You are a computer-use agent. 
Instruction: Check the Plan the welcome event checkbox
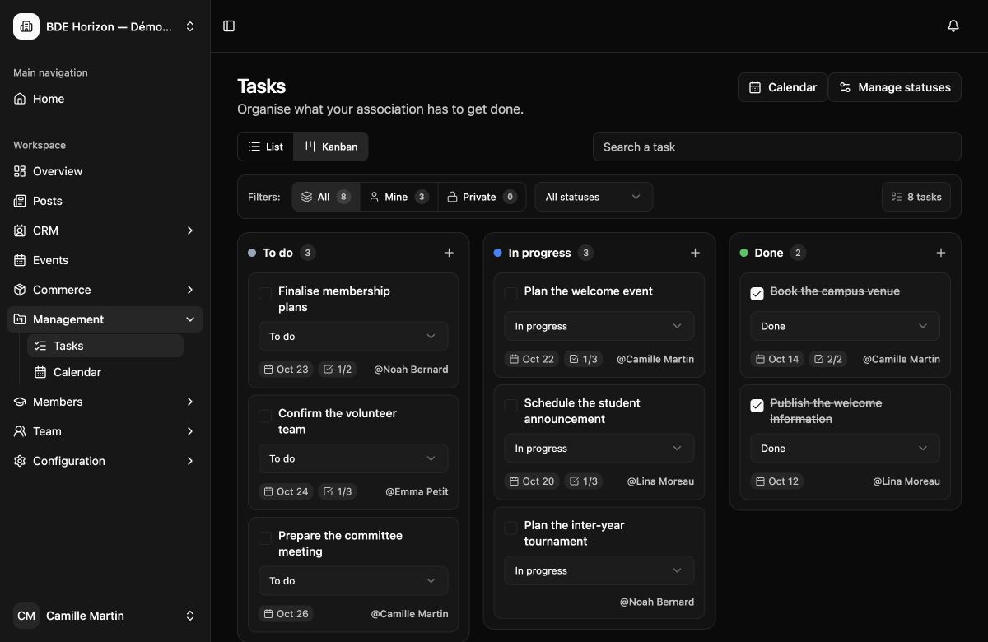(x=510, y=294)
